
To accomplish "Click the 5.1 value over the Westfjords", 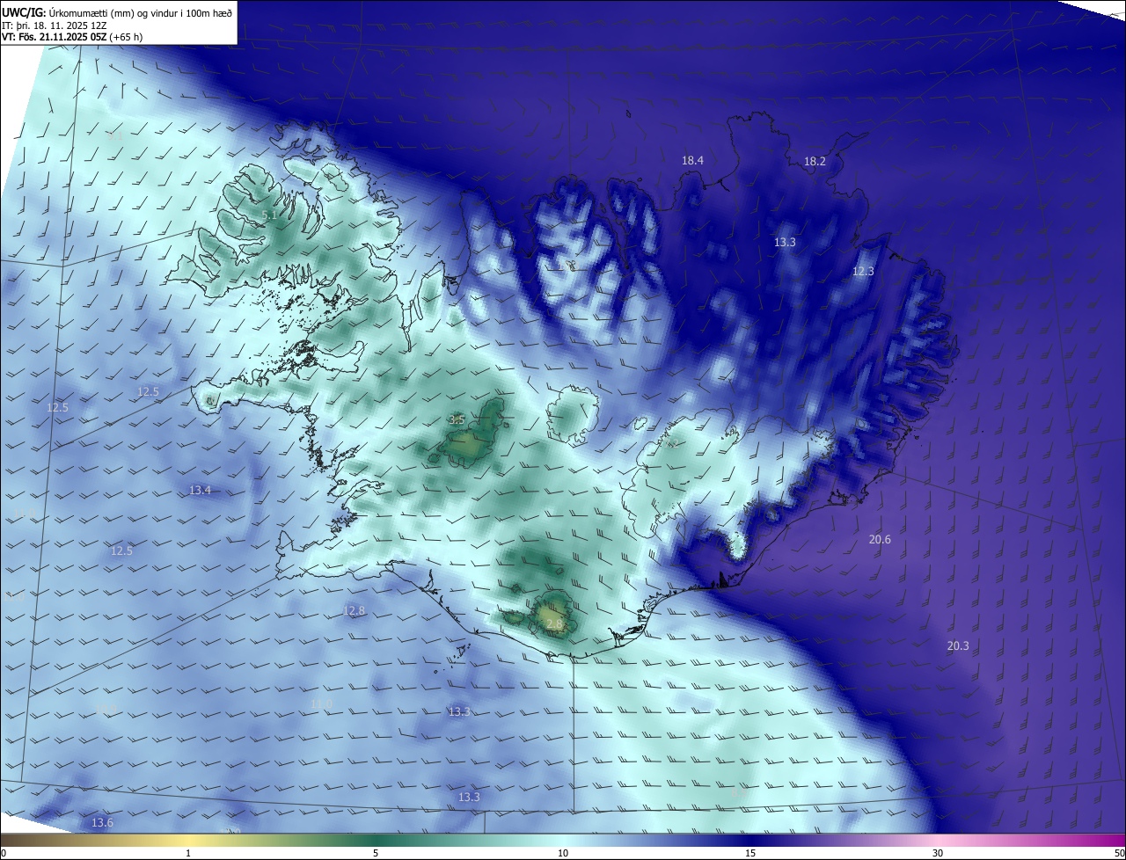I will tap(270, 215).
